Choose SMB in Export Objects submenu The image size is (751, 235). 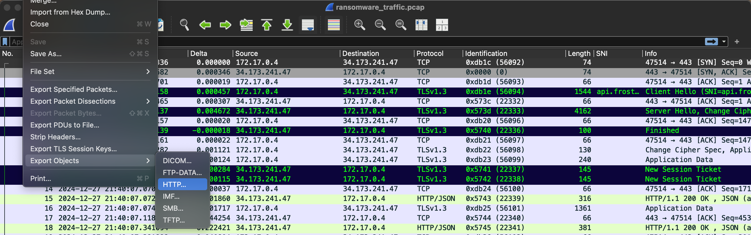(183, 208)
